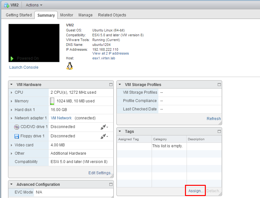Click the Running (Current) VMware Tools status
Image resolution: width=260 pixels, height=198 pixels.
pos(106,40)
